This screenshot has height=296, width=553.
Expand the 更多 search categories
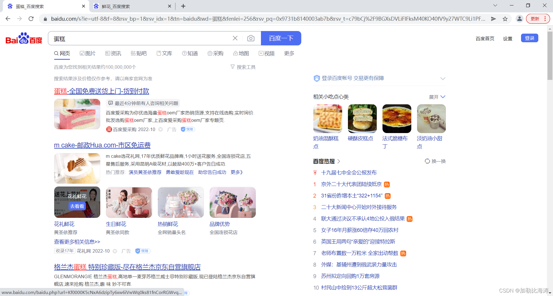coord(289,53)
